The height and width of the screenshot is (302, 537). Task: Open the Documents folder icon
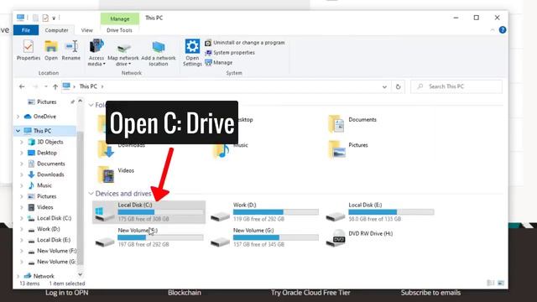coord(336,124)
